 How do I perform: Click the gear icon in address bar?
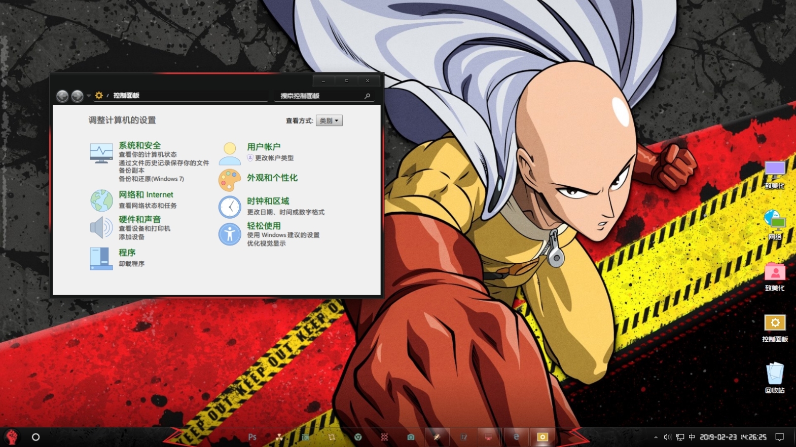click(x=99, y=95)
